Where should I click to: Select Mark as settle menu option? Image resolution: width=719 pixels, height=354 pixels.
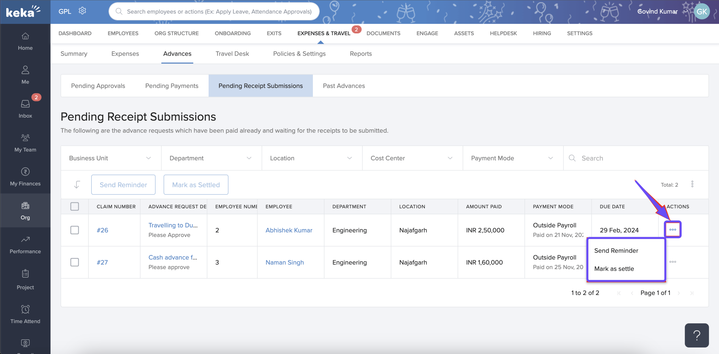click(614, 269)
